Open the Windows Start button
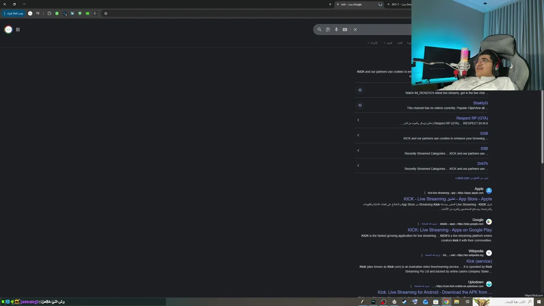Screen dimensions: 544x306 tap(539, 302)
